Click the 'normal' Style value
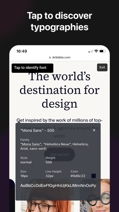This screenshot has height=212, width=119. tap(26, 162)
